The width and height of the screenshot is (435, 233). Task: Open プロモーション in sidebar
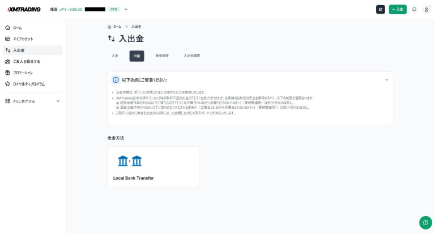(23, 73)
